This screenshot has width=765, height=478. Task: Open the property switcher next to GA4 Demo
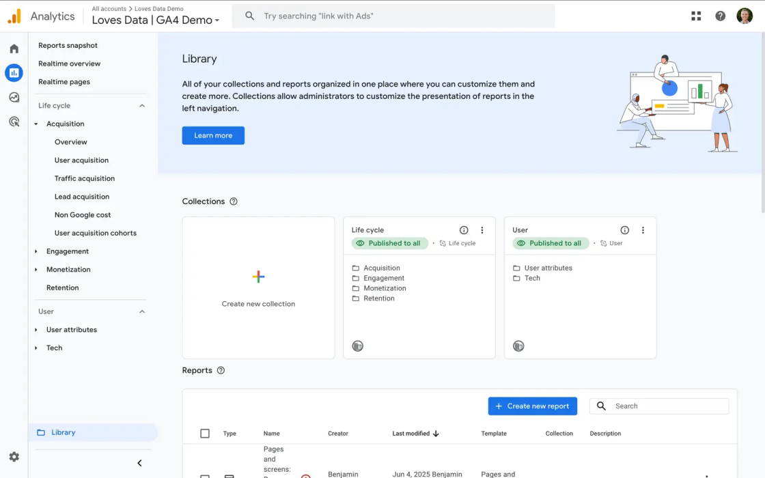point(216,21)
